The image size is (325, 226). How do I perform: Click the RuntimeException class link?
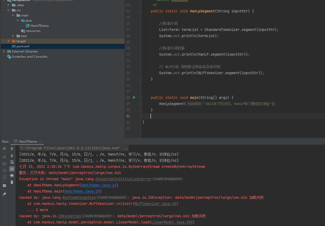[x=79, y=197]
